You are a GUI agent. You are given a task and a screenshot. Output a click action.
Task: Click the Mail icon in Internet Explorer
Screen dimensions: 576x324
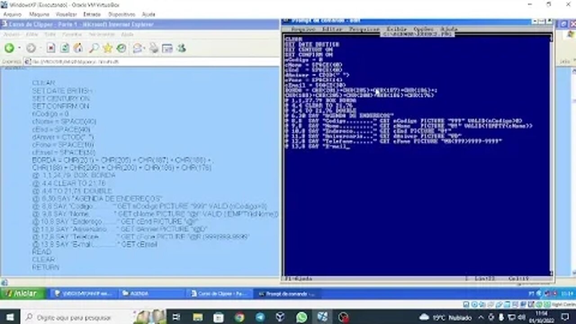click(x=137, y=48)
